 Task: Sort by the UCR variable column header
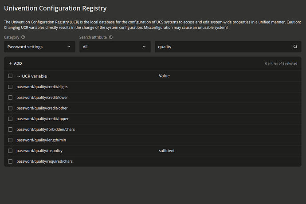[34, 76]
